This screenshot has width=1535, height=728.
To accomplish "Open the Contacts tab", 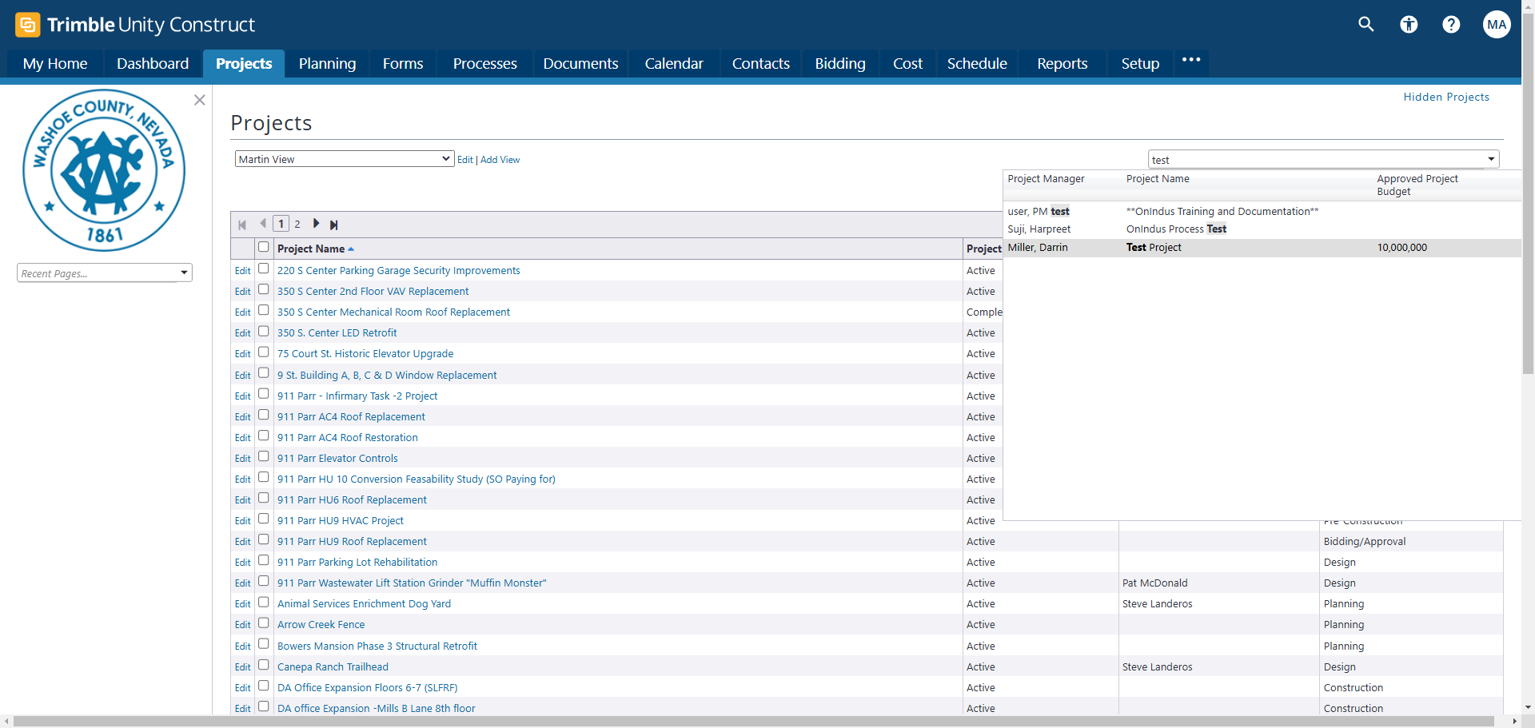I will [760, 64].
